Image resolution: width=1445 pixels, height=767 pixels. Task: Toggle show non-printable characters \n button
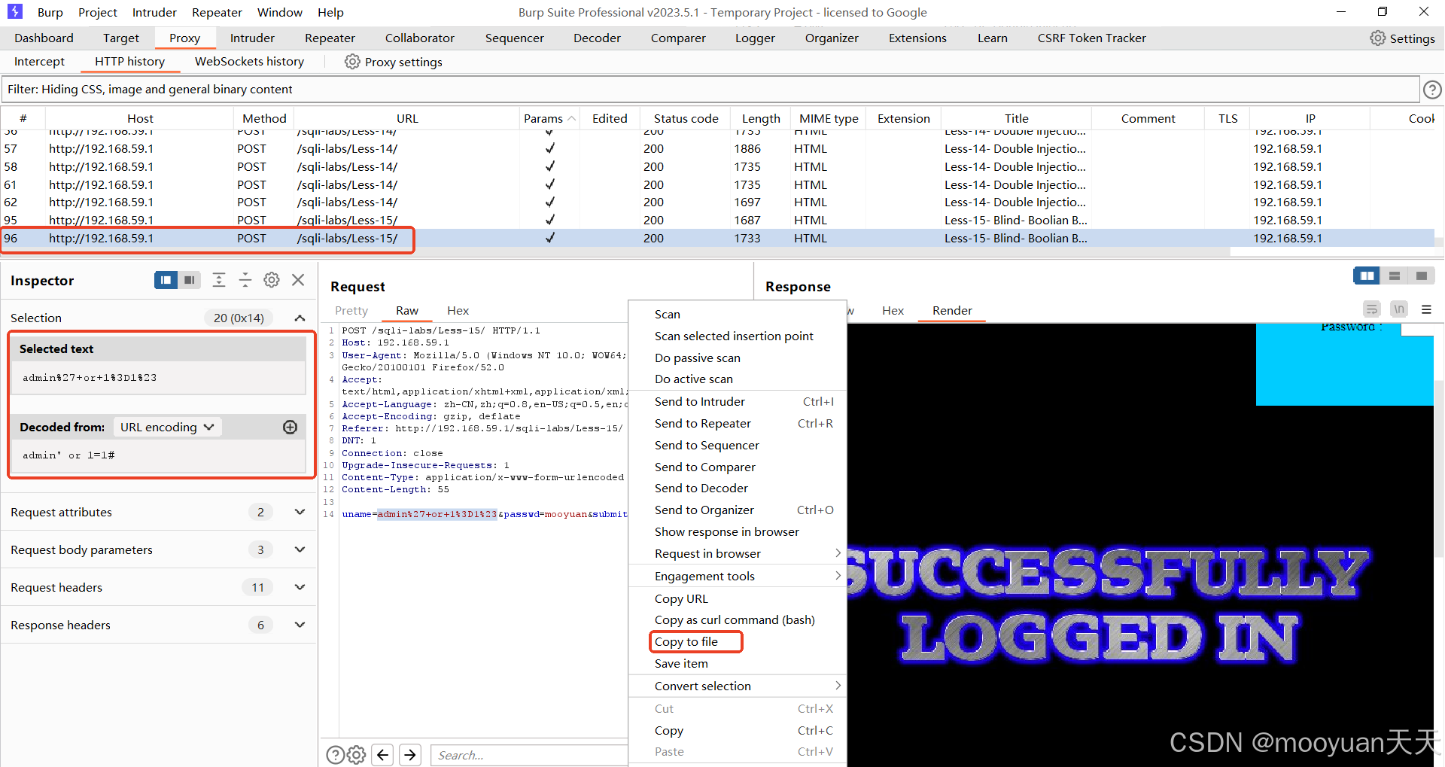click(x=1399, y=309)
